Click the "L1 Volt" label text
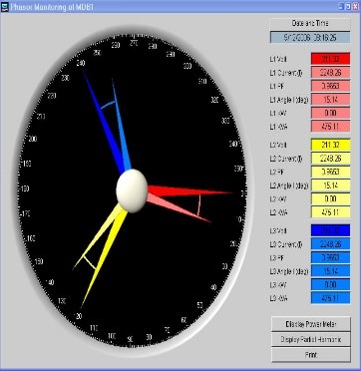 (x=278, y=60)
